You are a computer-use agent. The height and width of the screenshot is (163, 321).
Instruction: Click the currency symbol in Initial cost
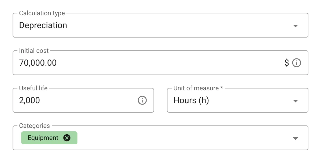pos(286,63)
